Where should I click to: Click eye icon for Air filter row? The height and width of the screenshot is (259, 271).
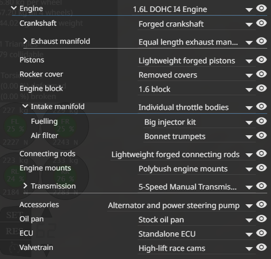coord(261,136)
